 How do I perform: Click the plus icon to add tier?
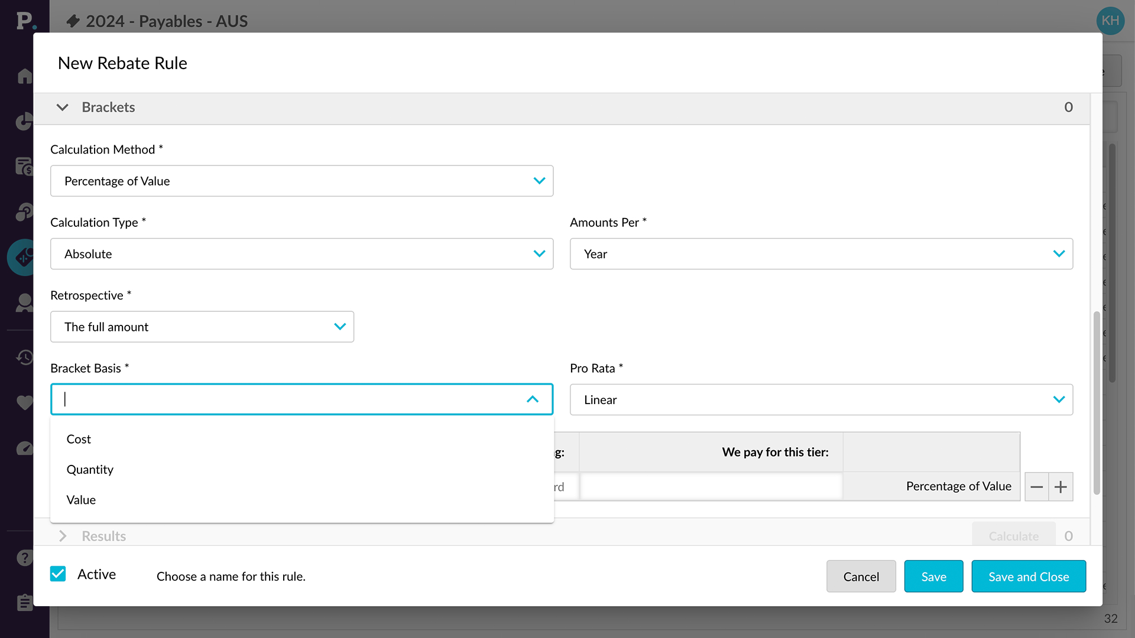[x=1061, y=487]
